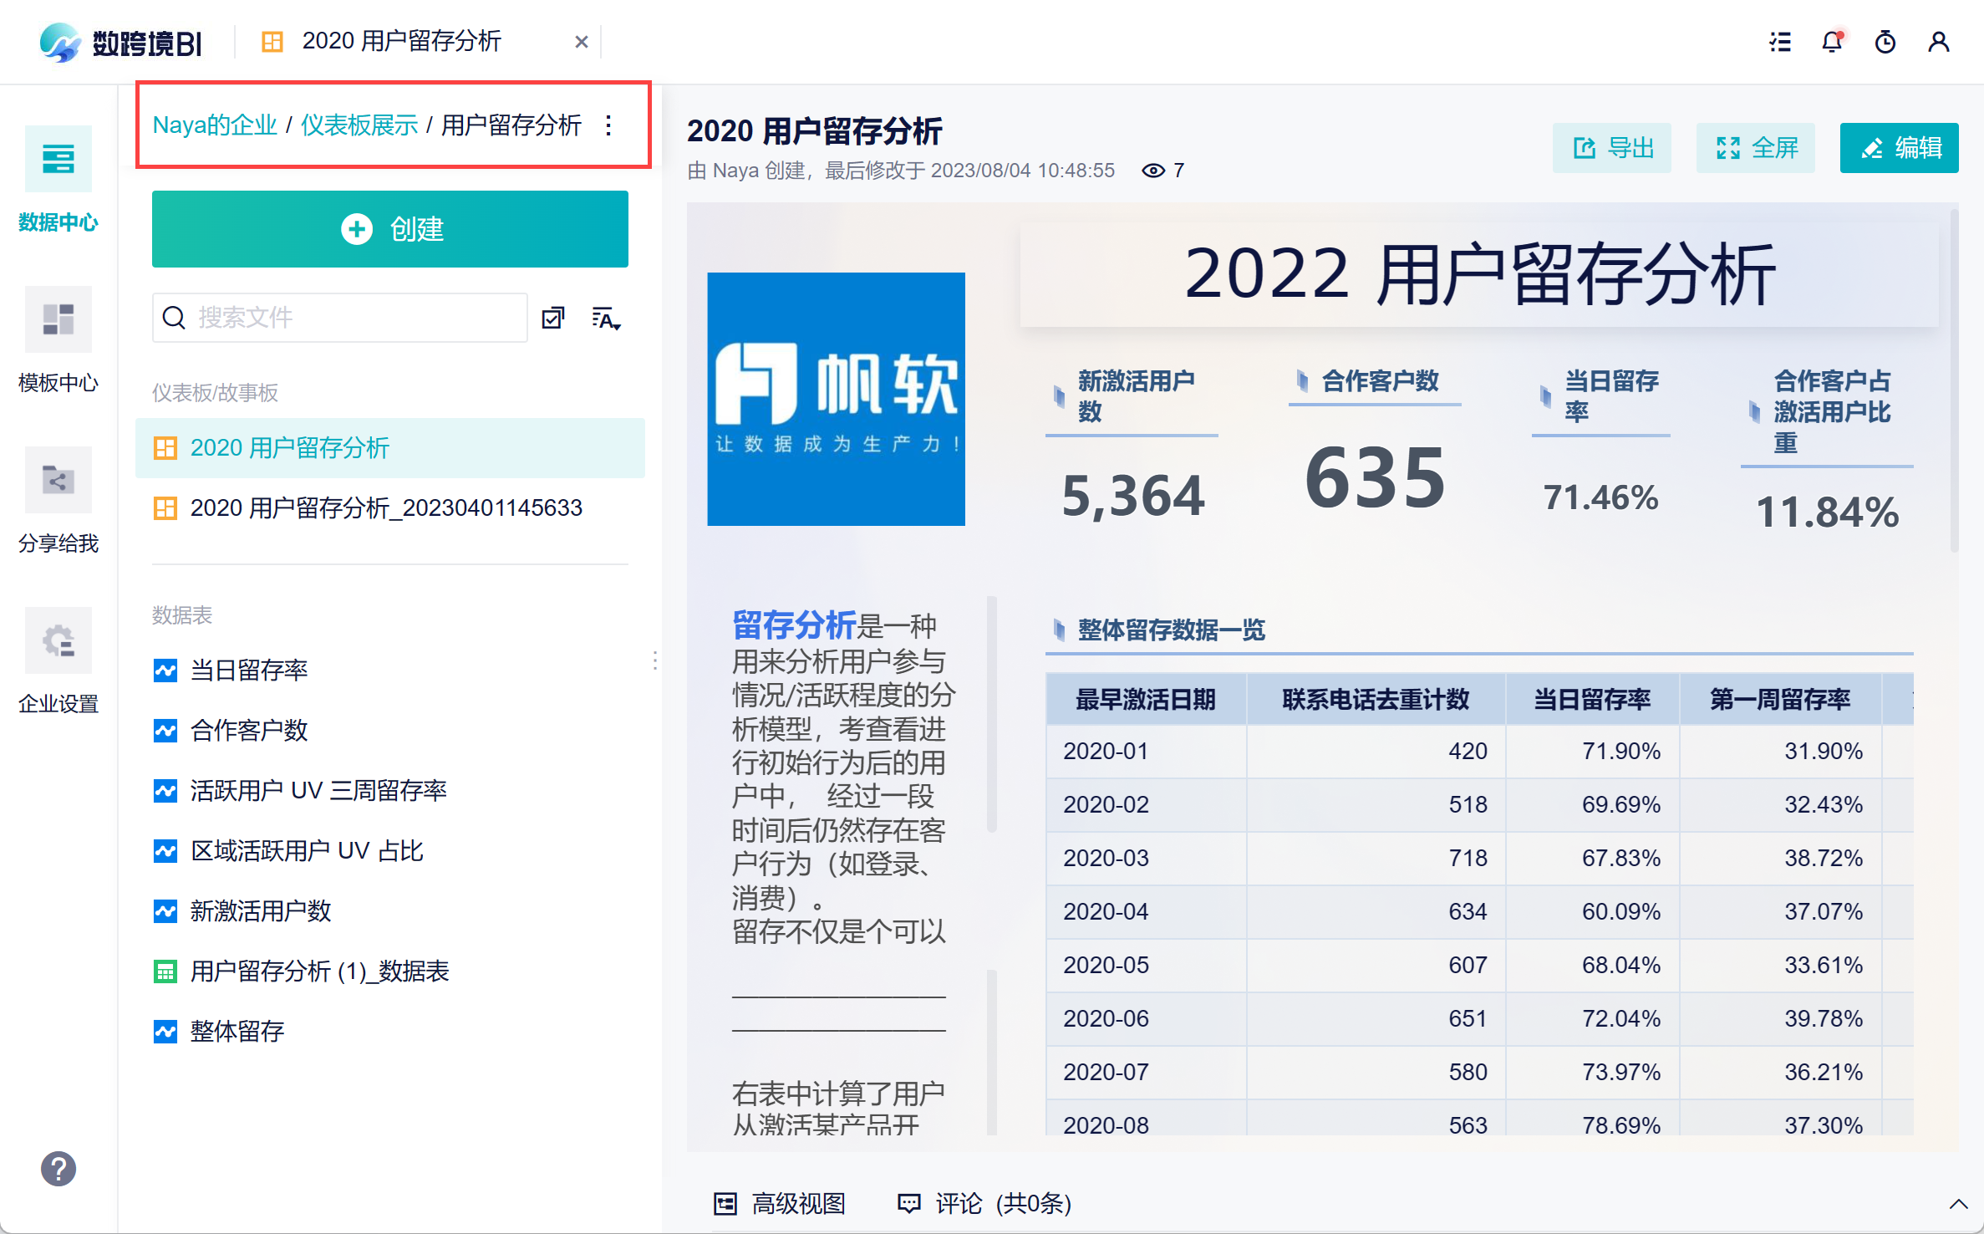Expand the bottom panel chevron arrow
This screenshot has height=1234, width=1984.
coord(1958,1204)
